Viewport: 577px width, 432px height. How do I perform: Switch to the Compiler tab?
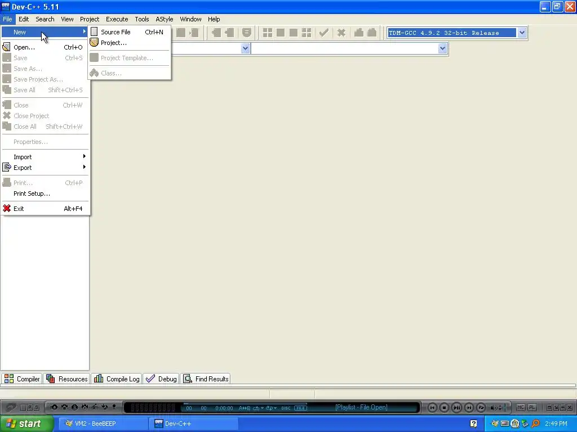22,379
